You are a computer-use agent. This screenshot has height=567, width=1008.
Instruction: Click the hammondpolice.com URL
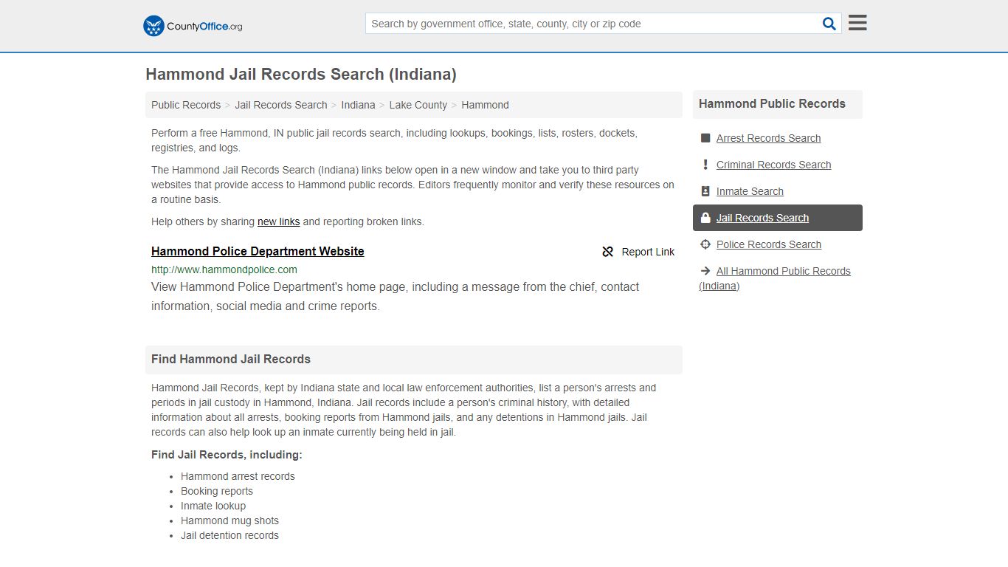click(224, 269)
